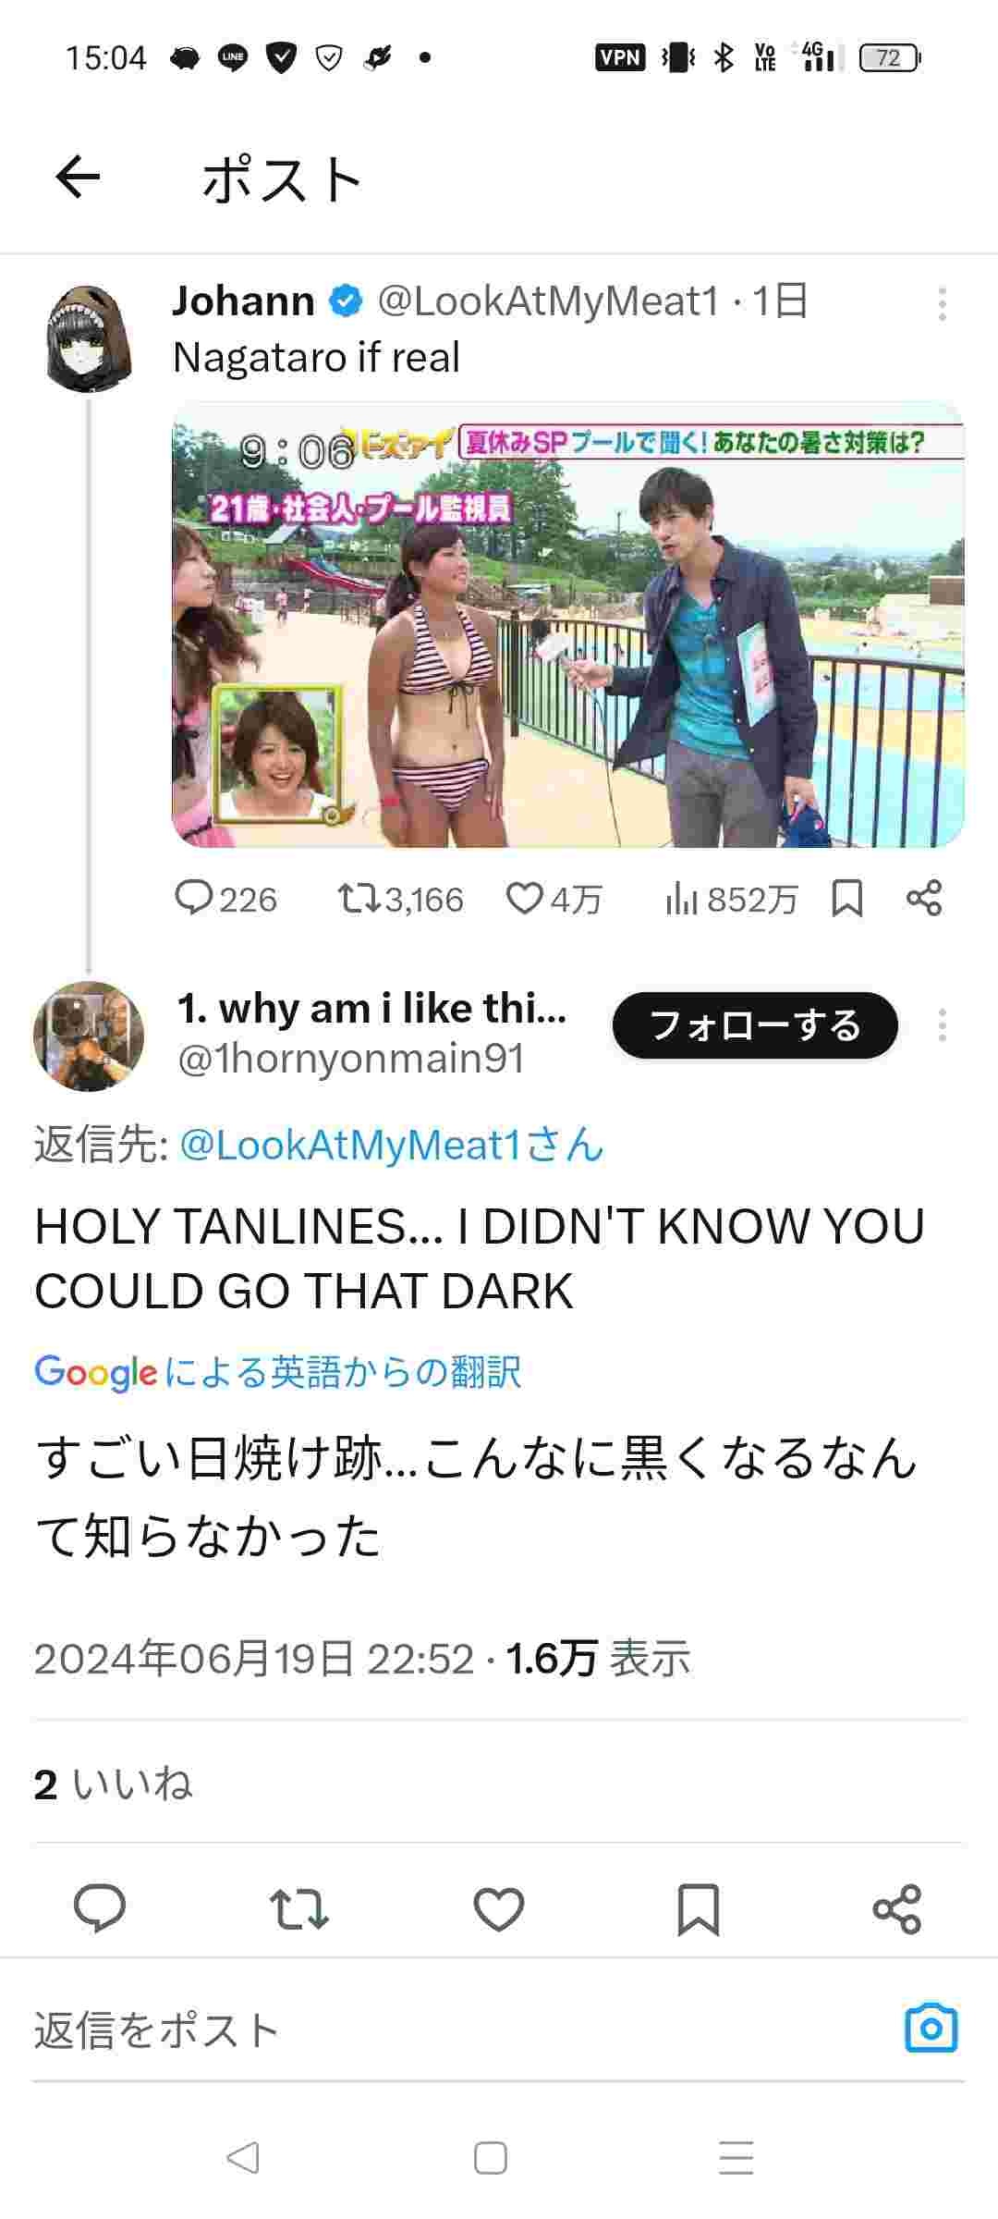Like the HOLY TANLINES reply
The image size is (998, 2219).
(x=499, y=1908)
